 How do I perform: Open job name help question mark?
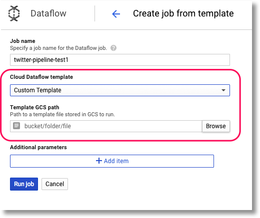coord(113,48)
